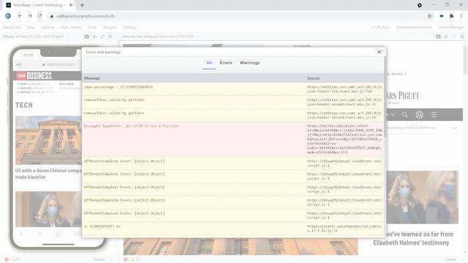The height and width of the screenshot is (263, 468).
Task: Open CNN hamburger menu on desktop view
Action: point(434,114)
